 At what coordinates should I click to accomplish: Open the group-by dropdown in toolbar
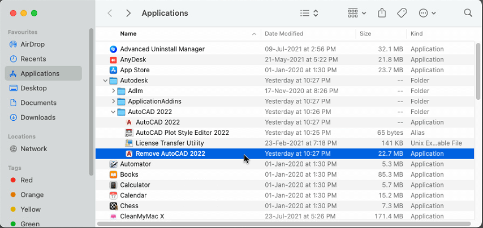(357, 13)
